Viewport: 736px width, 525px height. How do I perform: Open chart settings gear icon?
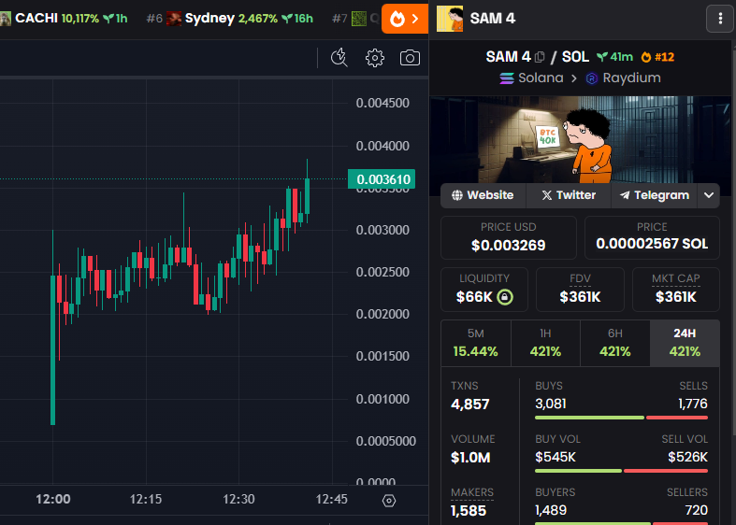tap(375, 58)
